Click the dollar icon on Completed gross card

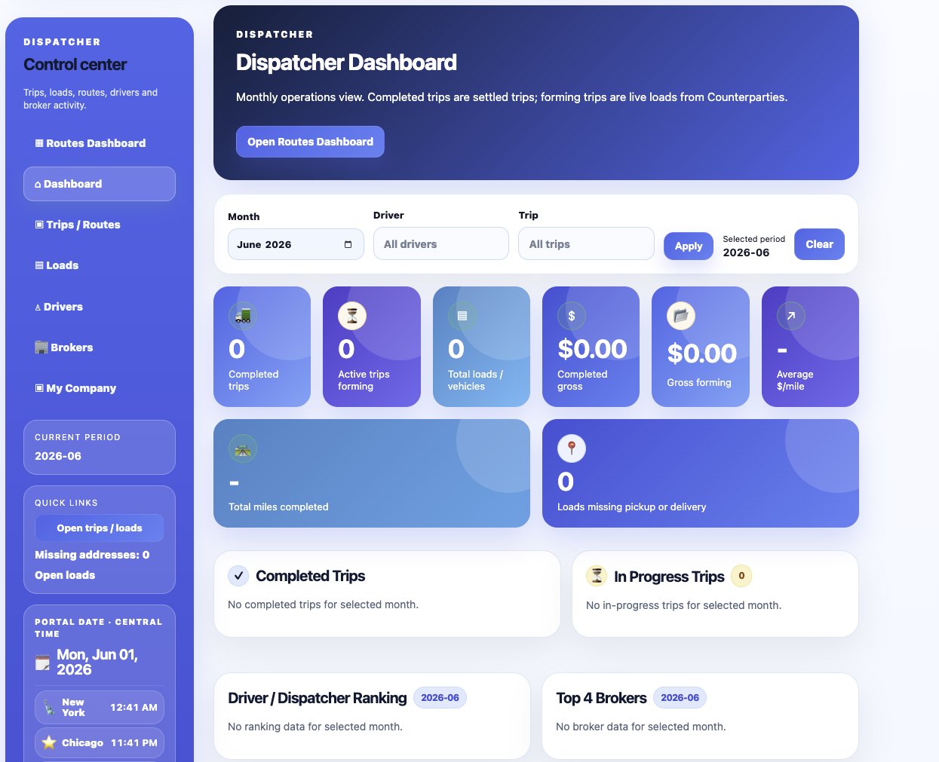[x=572, y=316]
